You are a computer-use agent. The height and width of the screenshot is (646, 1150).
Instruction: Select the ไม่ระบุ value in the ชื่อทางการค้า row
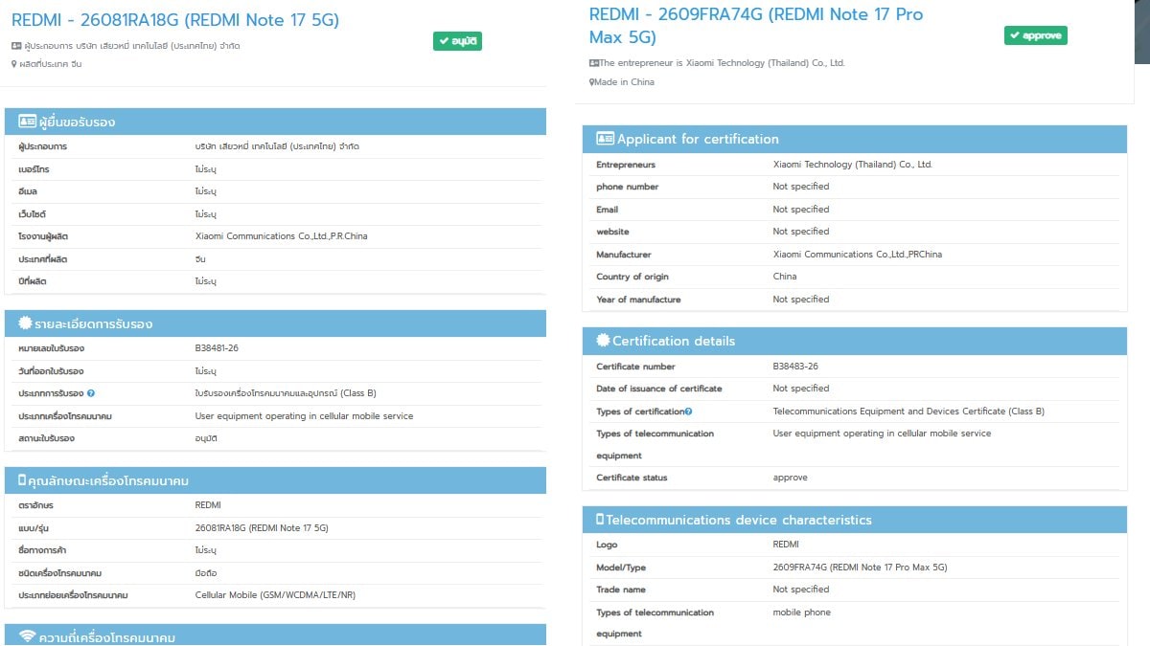pos(206,550)
